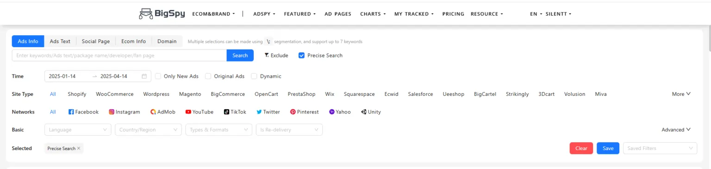Open the CHARTS menu
The width and height of the screenshot is (711, 169).
click(x=373, y=14)
